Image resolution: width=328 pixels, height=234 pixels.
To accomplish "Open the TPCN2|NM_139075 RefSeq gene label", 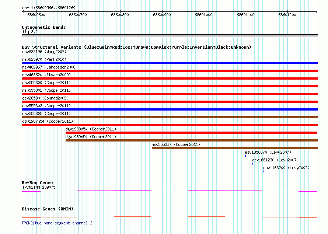I will (39, 187).
